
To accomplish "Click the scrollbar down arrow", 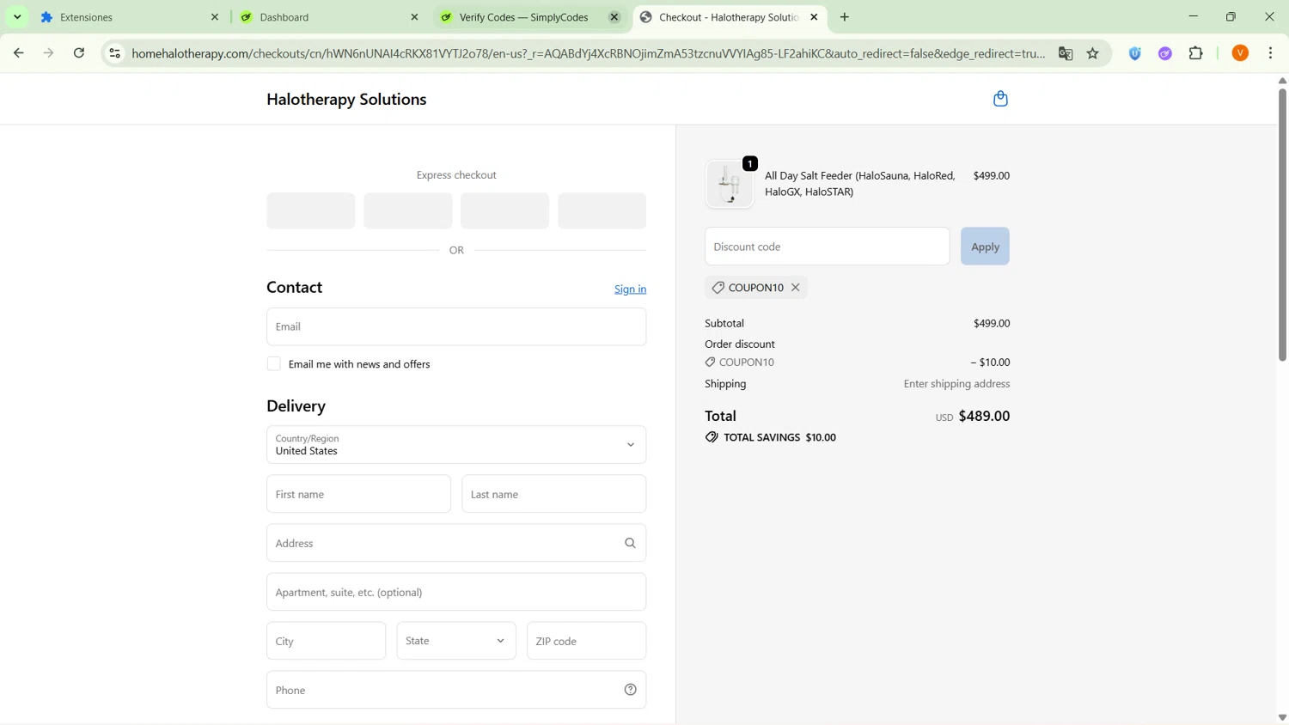I will pyautogui.click(x=1282, y=718).
